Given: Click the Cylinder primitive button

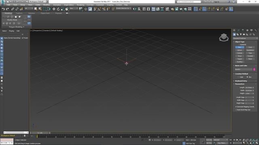Looking at the screenshot, I should pos(240,53).
